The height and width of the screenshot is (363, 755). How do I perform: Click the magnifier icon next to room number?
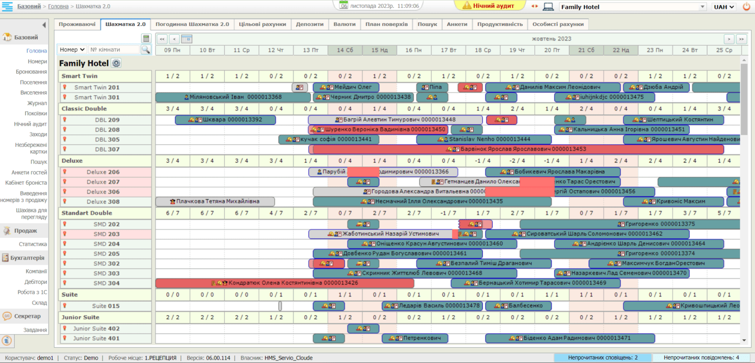(x=145, y=50)
